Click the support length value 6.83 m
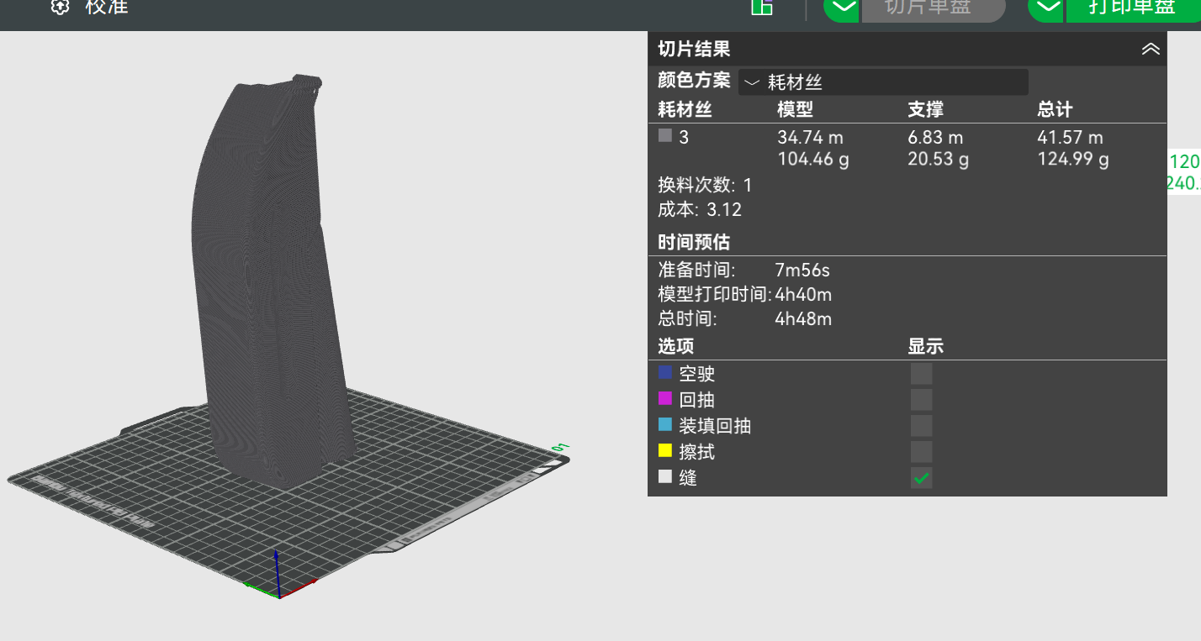1201x641 pixels. (x=935, y=138)
